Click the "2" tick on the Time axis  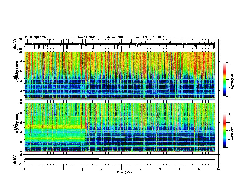63,170
